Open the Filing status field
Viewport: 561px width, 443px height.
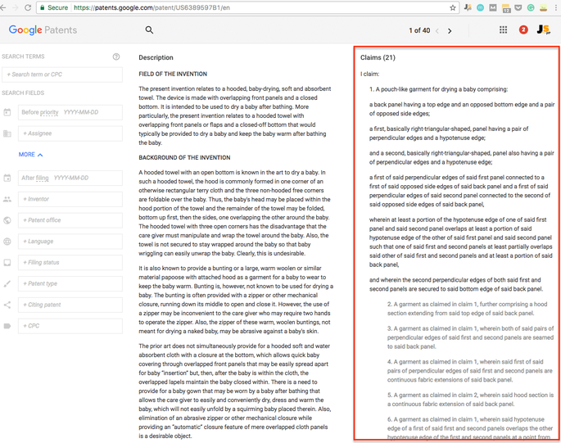pos(70,263)
